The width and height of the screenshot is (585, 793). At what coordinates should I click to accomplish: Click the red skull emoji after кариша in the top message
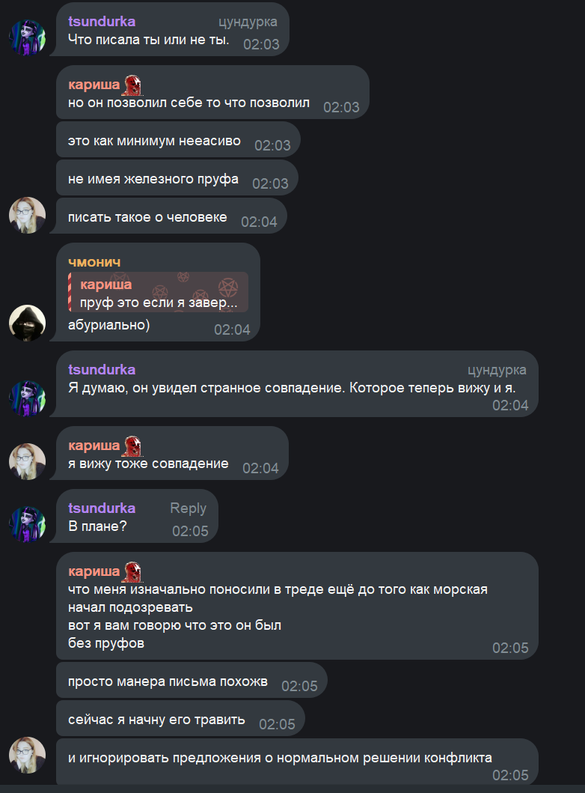[x=133, y=85]
